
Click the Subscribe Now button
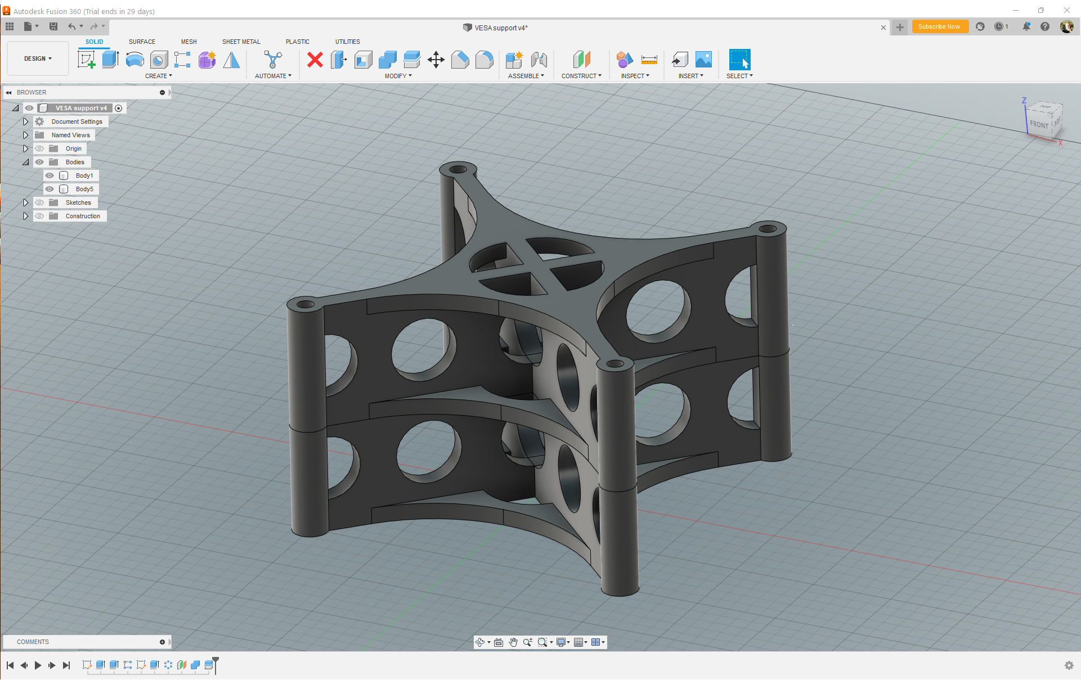[x=938, y=28]
